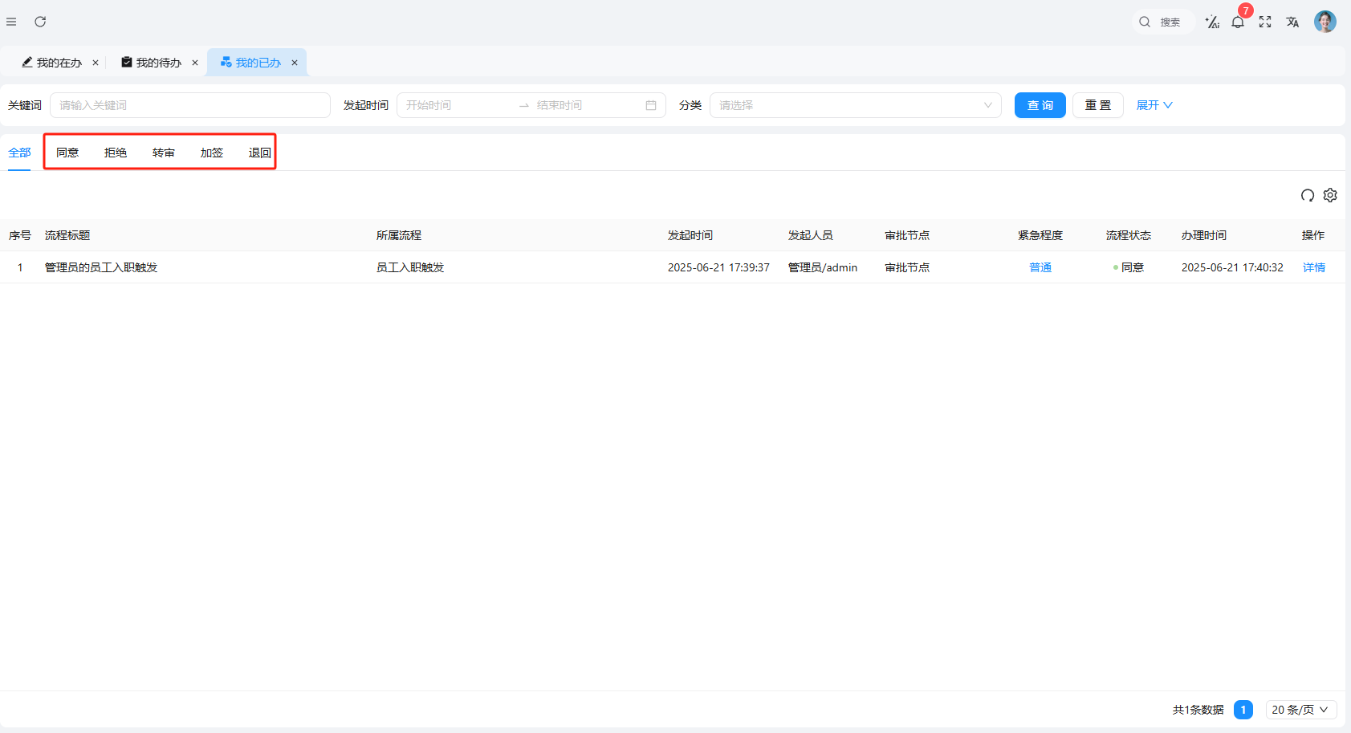Click the language translation icon
The height and width of the screenshot is (733, 1351).
(x=1292, y=22)
